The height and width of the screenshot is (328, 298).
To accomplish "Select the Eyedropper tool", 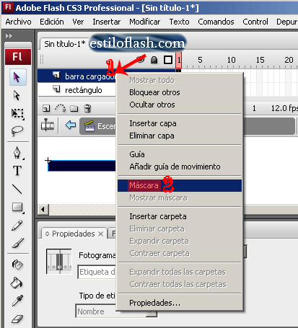I will coord(17,301).
